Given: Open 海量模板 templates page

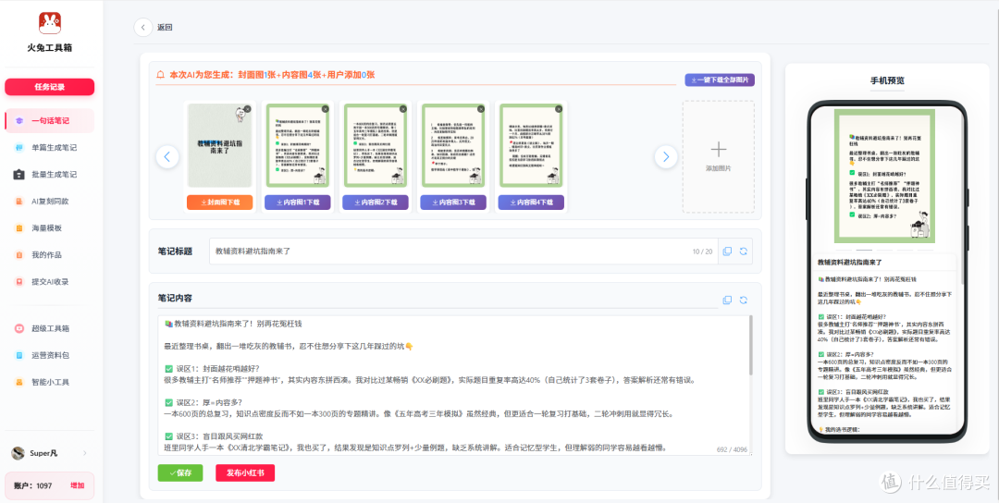Looking at the screenshot, I should pos(50,228).
